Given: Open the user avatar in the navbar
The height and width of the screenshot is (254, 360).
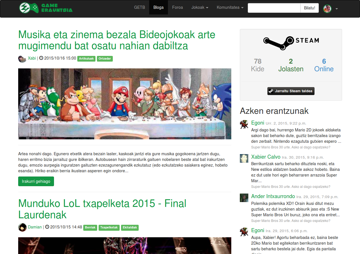Looking at the screenshot, I should pyautogui.click(x=327, y=9).
